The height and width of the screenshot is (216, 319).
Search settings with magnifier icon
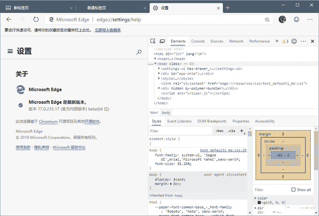[139, 52]
